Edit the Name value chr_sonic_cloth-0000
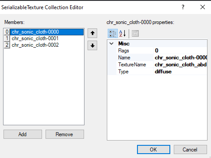The image size is (211, 158). (x=180, y=58)
